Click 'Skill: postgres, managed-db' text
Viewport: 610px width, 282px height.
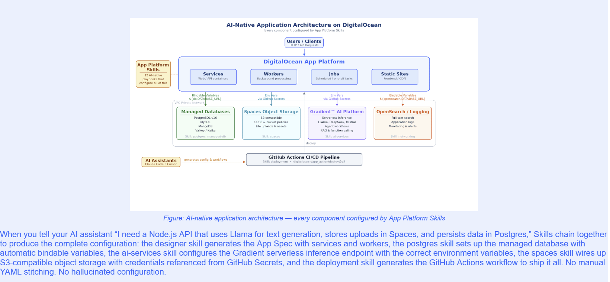pyautogui.click(x=205, y=137)
